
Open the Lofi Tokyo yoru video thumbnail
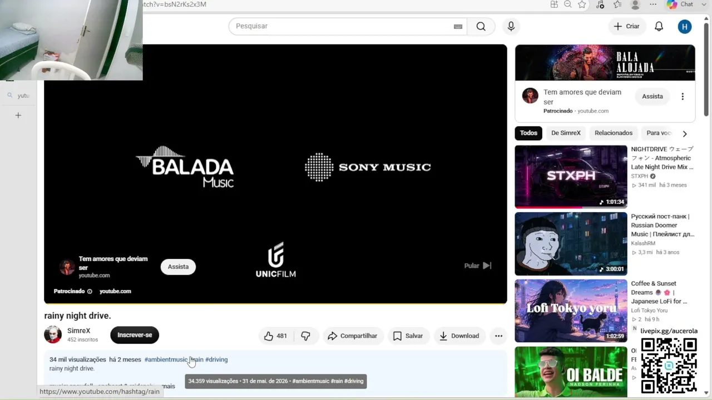571,311
